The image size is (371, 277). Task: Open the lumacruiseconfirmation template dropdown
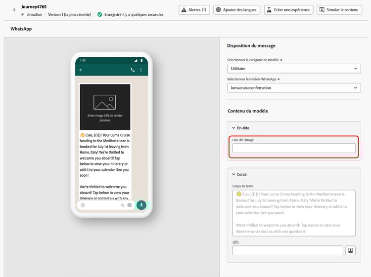pyautogui.click(x=294, y=87)
